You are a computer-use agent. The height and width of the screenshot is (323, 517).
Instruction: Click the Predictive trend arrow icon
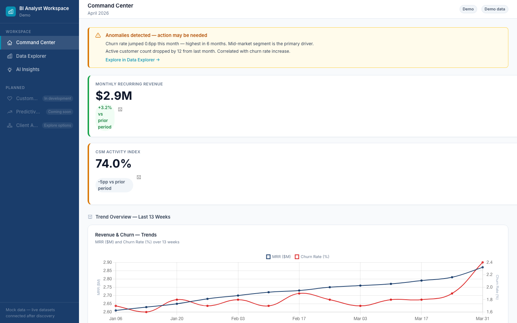[x=10, y=112]
